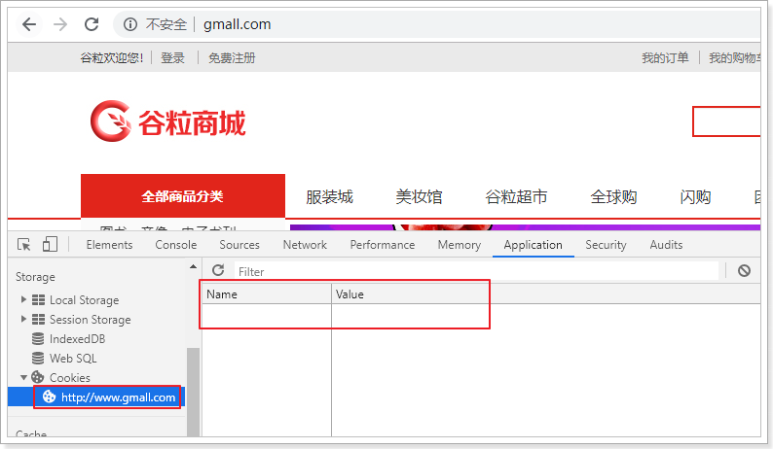
Task: Open the Console tab
Action: coord(175,245)
